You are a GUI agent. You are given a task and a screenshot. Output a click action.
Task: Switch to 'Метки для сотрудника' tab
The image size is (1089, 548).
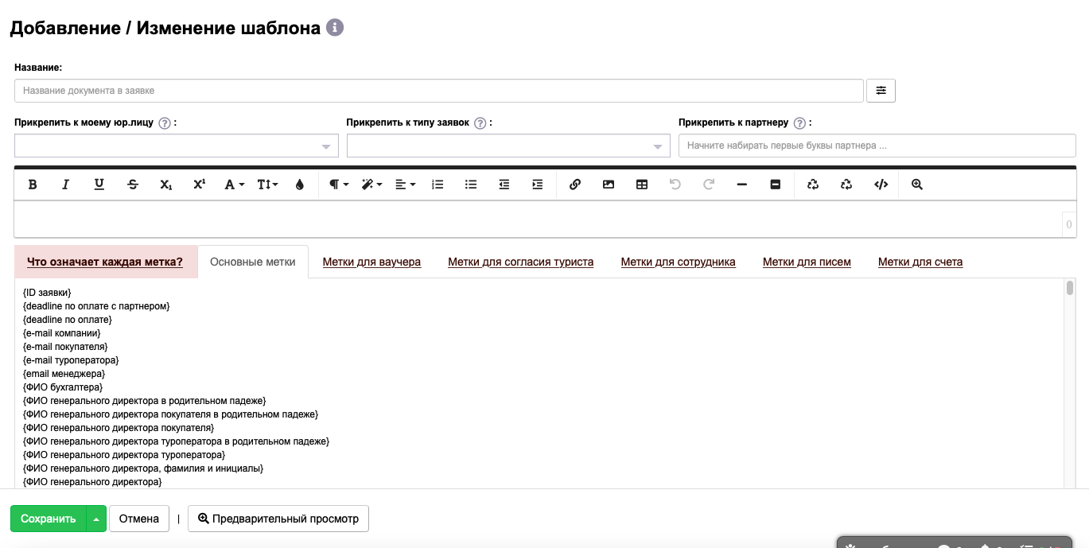pyautogui.click(x=678, y=262)
